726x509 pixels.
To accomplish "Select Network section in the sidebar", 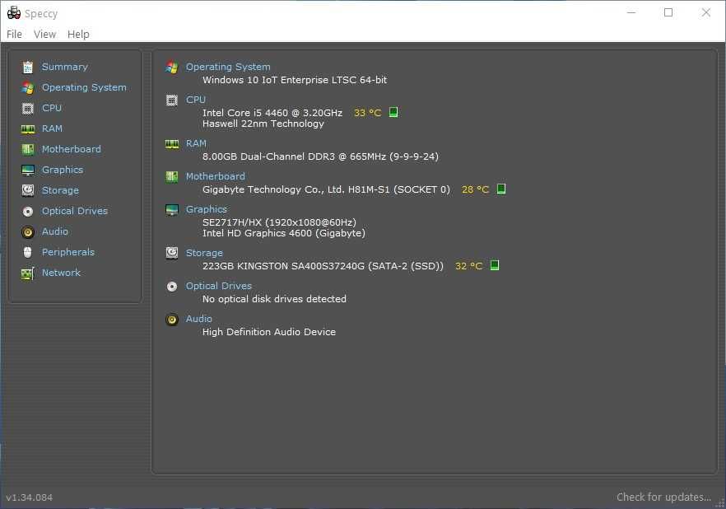I will click(61, 273).
